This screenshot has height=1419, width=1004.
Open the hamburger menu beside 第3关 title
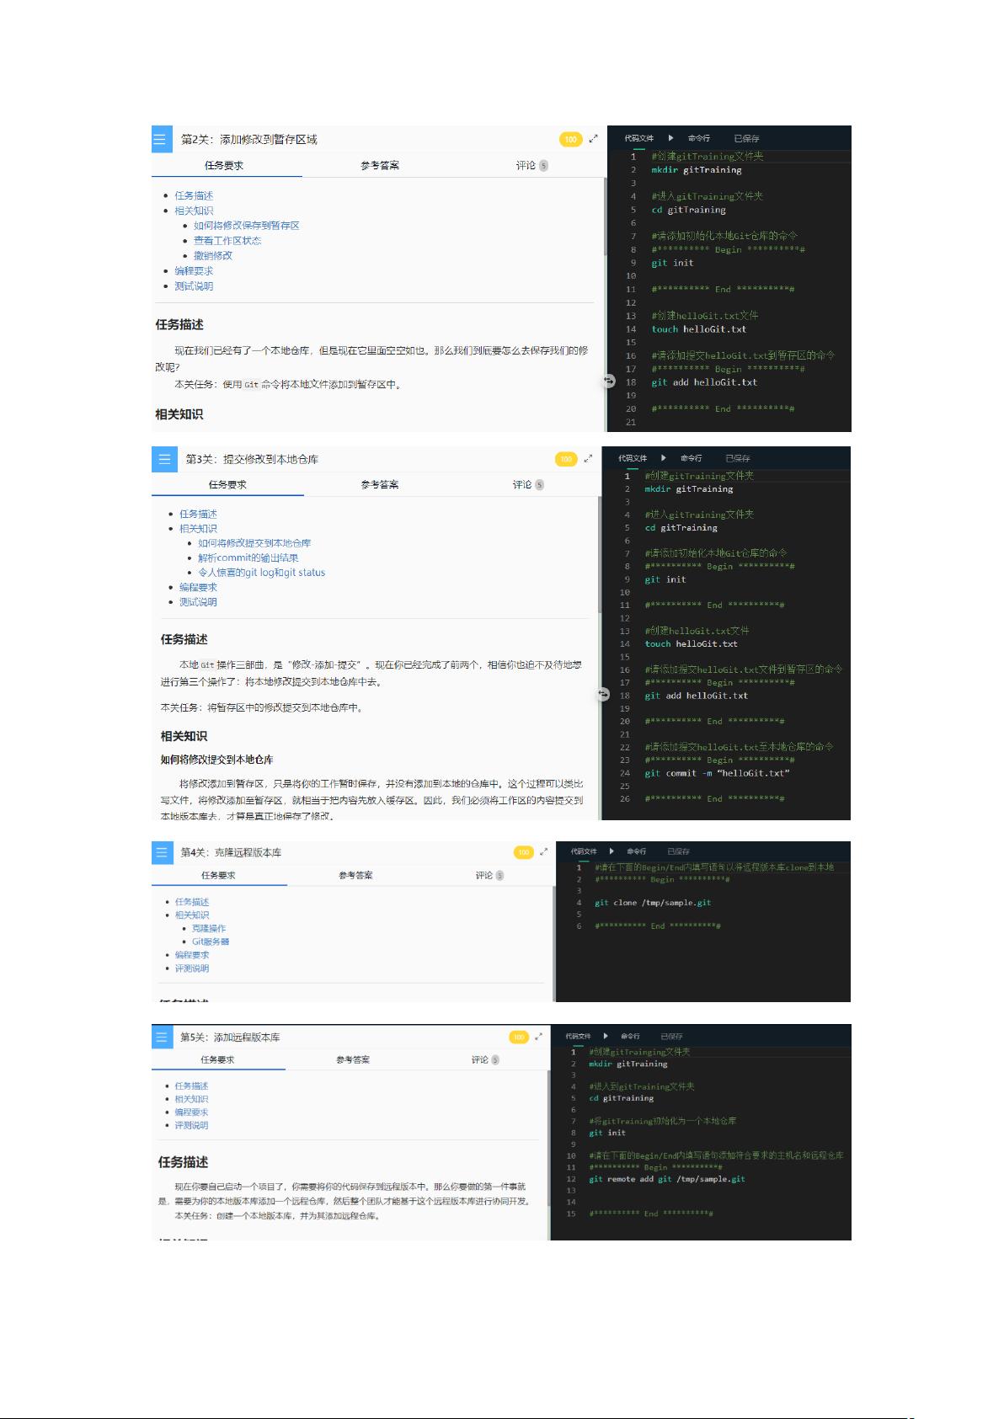point(163,459)
